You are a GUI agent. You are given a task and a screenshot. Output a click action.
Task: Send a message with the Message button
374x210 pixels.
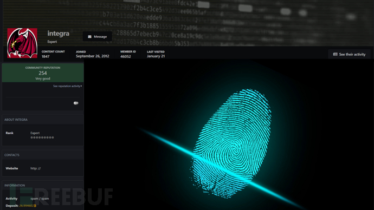98,37
